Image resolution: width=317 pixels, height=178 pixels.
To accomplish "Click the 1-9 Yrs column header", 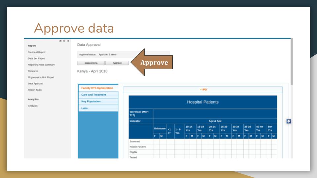I will pyautogui.click(x=180, y=131).
